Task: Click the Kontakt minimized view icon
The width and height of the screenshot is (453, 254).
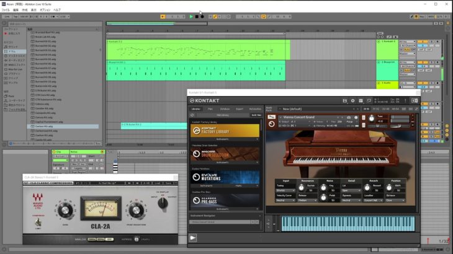Action: (x=369, y=100)
